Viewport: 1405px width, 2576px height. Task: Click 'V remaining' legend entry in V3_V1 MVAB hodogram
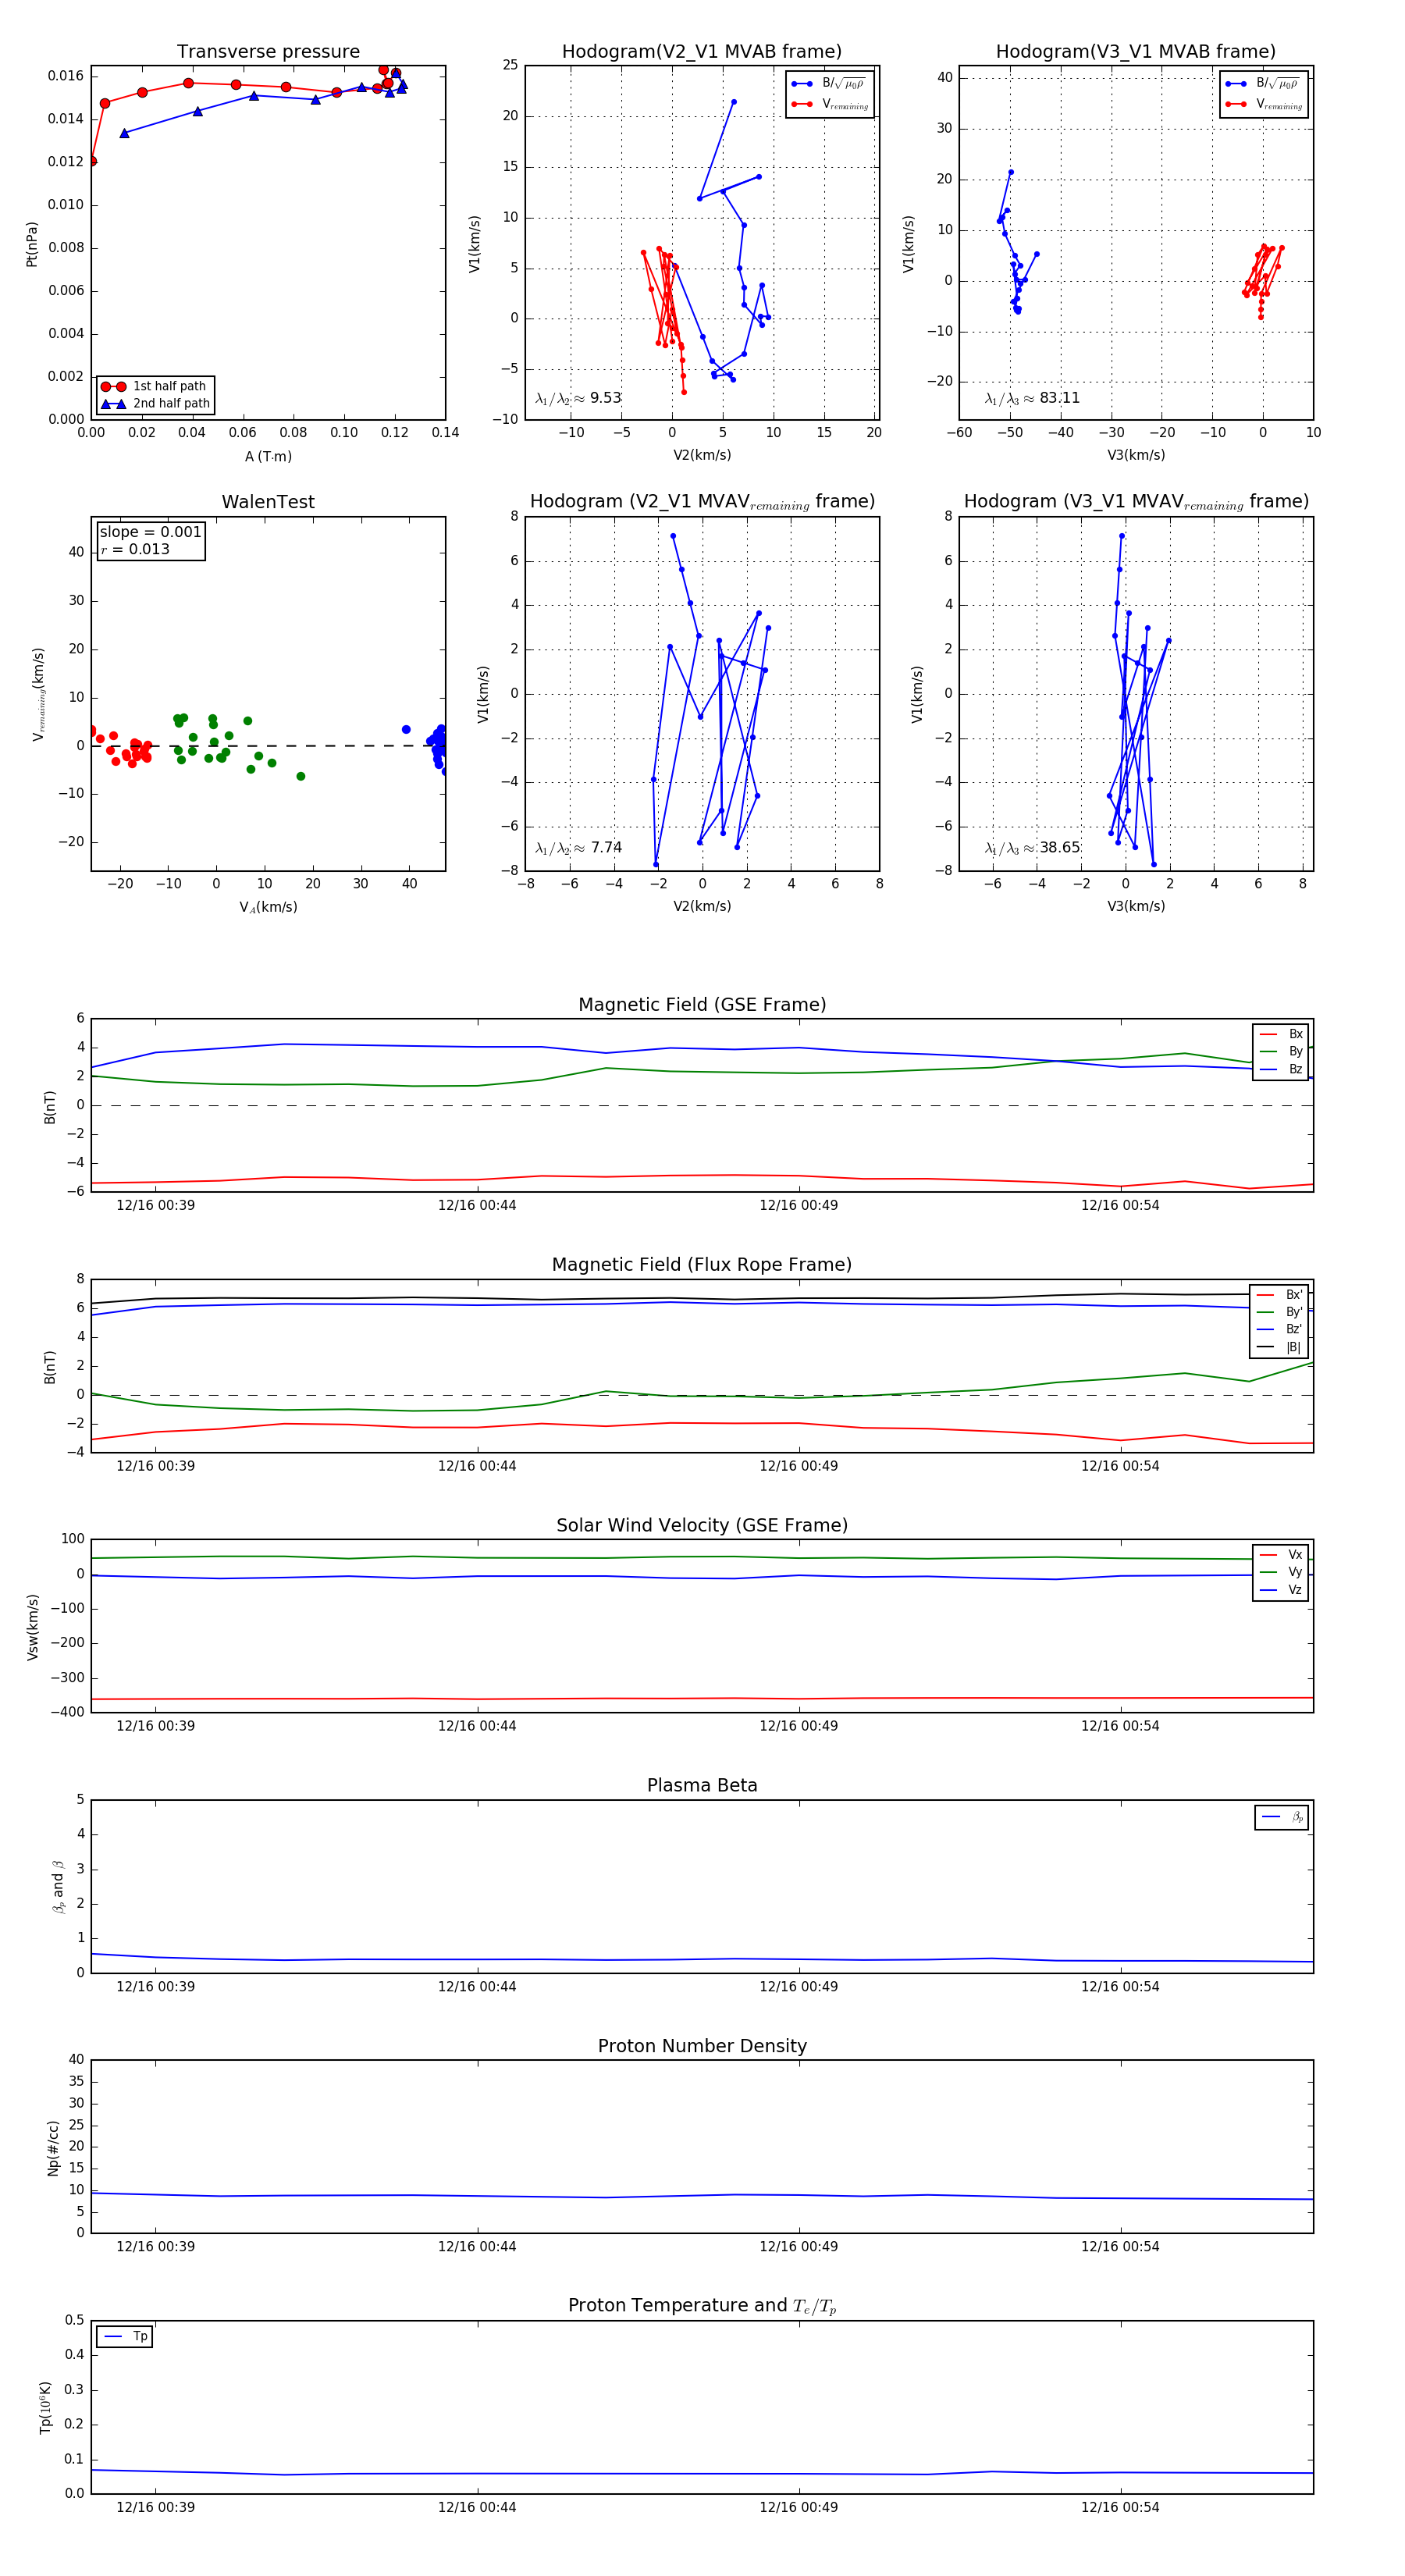[1264, 104]
